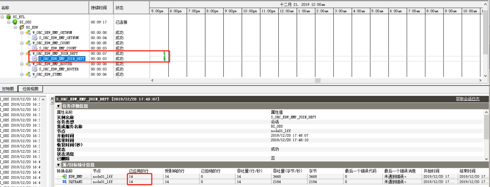The image size is (490, 187).
Task: Collapse the 任务详细信息 section
Action: pos(58,106)
